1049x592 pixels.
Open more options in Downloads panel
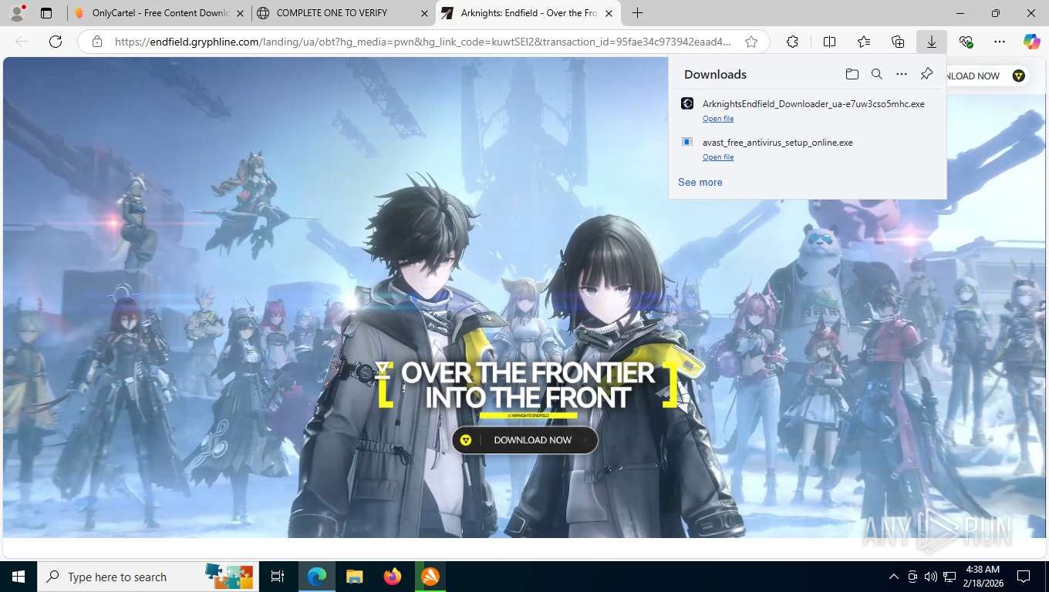tap(902, 74)
